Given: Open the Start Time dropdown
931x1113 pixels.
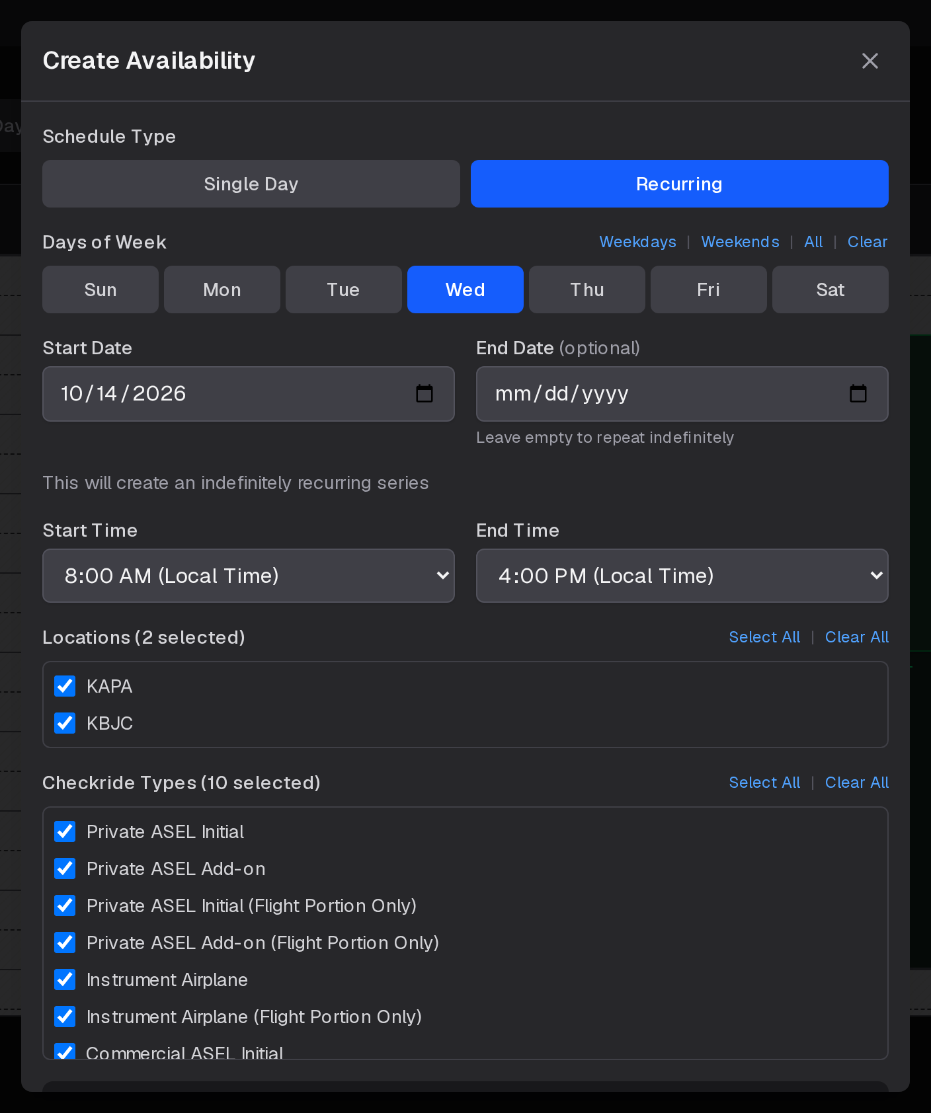Looking at the screenshot, I should pyautogui.click(x=249, y=576).
